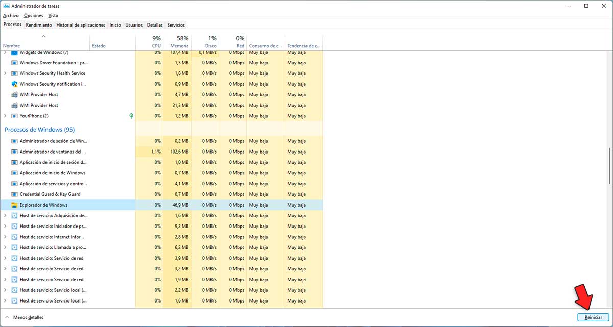The height and width of the screenshot is (327, 613).
Task: Sort processes by Disco column
Action: tap(205, 42)
